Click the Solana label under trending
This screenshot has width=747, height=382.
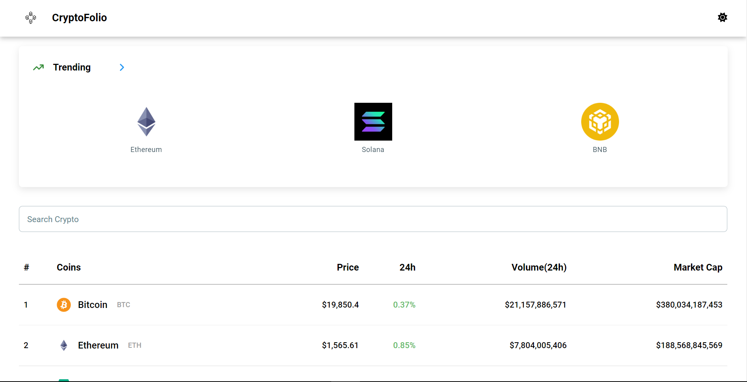pos(373,150)
